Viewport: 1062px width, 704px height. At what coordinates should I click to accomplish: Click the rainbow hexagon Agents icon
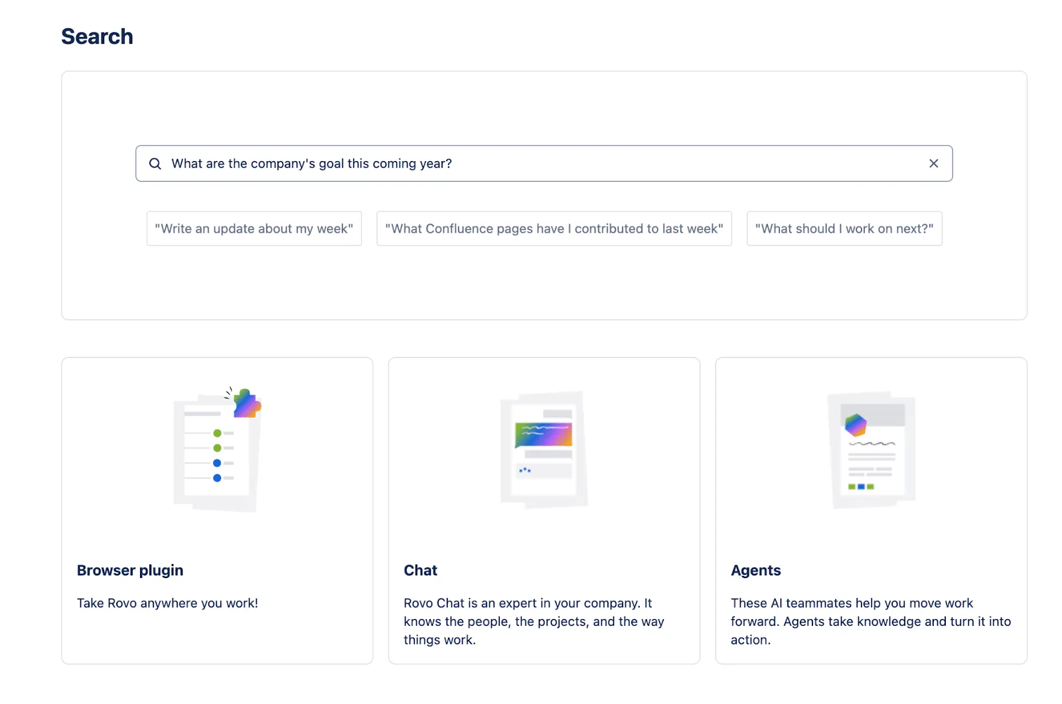pyautogui.click(x=856, y=425)
